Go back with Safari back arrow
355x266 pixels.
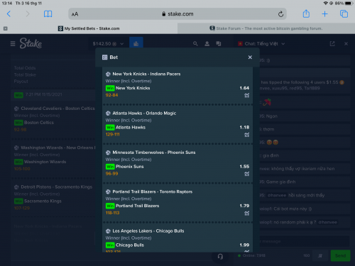9,14
